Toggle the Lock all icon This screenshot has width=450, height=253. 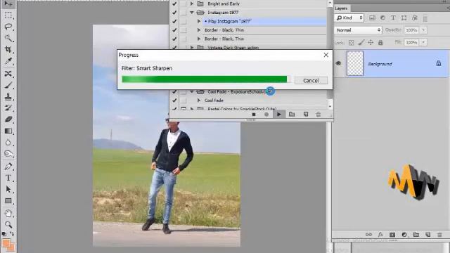(x=380, y=42)
